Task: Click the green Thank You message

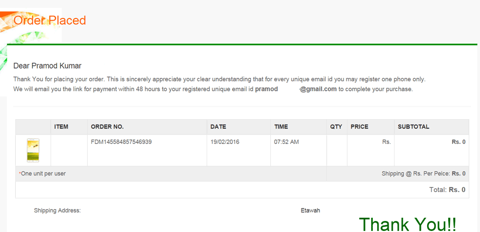Action: click(408, 224)
